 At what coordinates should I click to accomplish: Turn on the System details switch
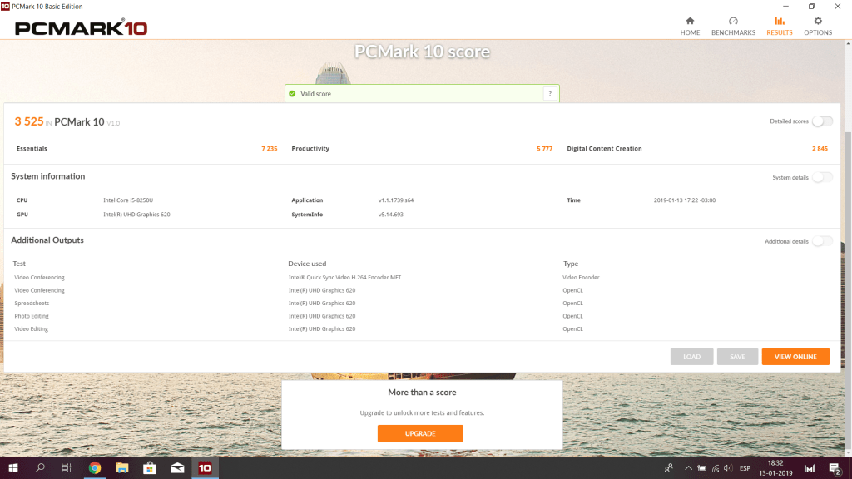coord(822,177)
